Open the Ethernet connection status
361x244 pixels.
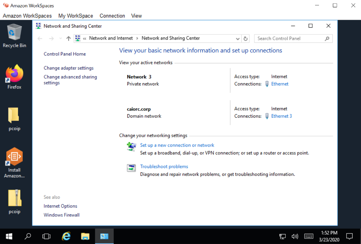(280, 84)
